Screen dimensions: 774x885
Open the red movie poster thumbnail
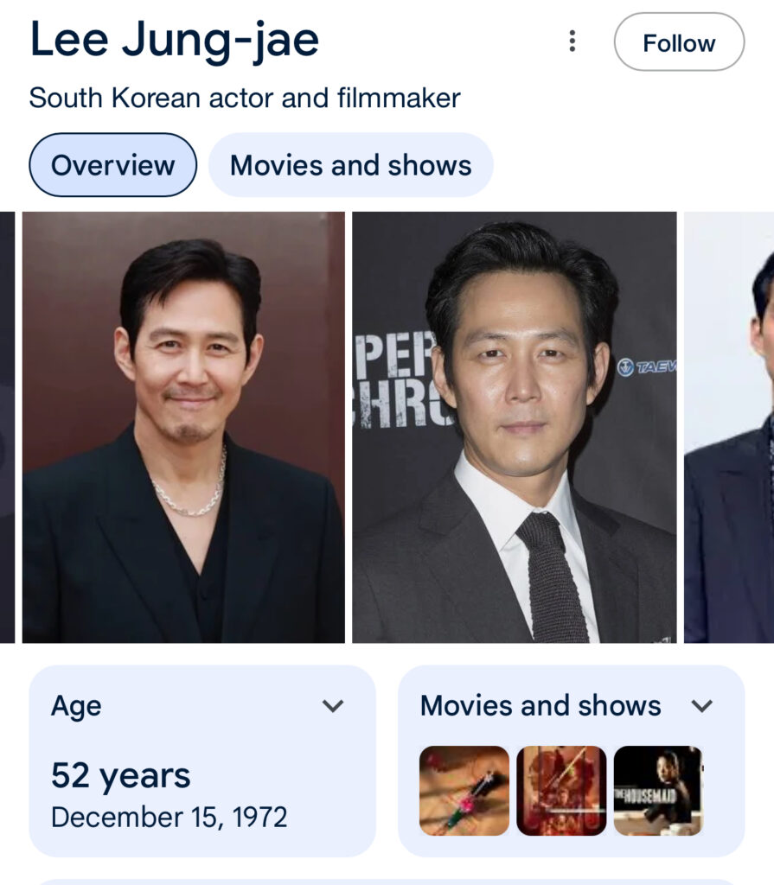pos(561,791)
